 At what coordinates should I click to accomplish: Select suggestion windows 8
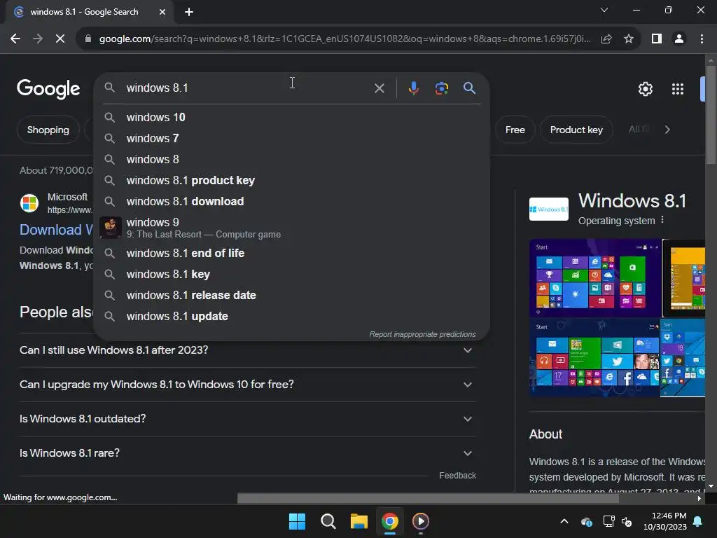(291, 160)
